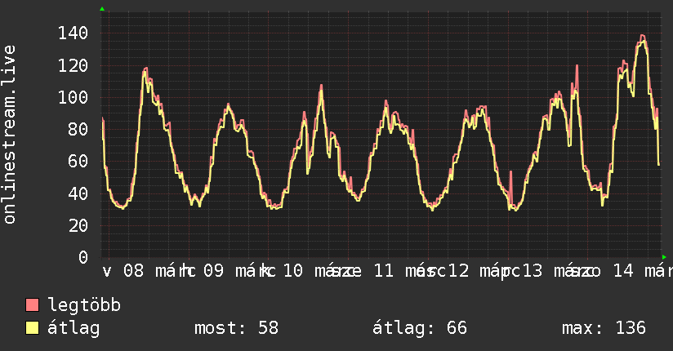The height and width of the screenshot is (351, 673).
Task: Click the 'most: 58' current value
Action: pos(237,328)
